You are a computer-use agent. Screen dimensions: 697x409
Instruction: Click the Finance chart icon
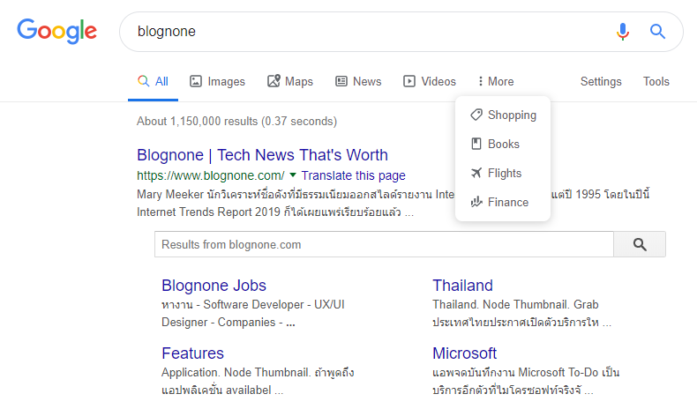tap(476, 202)
